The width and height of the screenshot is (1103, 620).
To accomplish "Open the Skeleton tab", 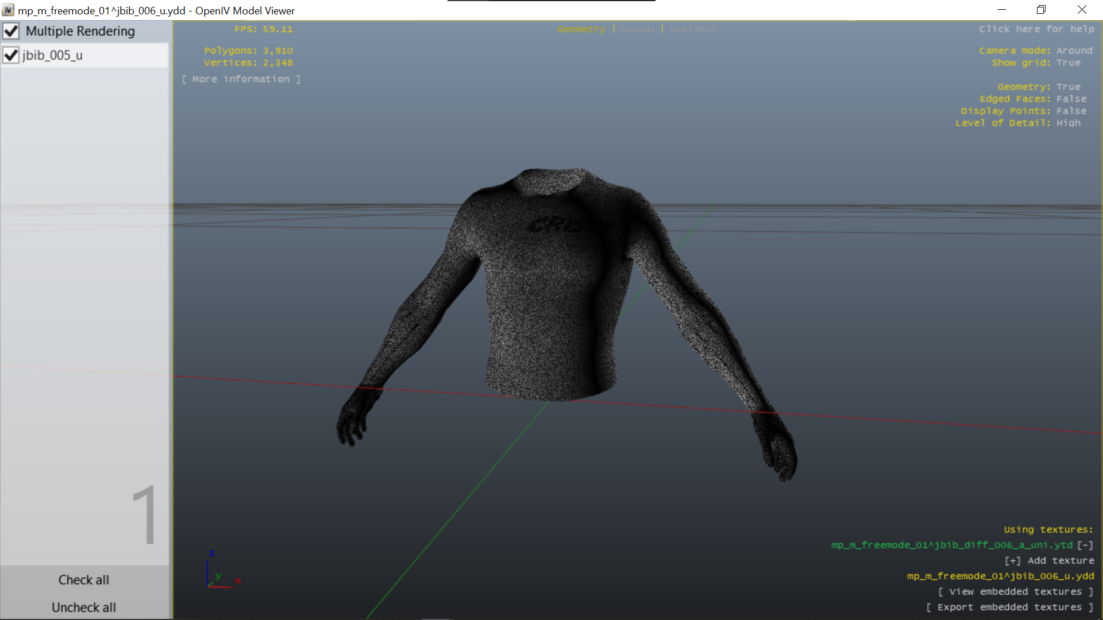I will 693,29.
